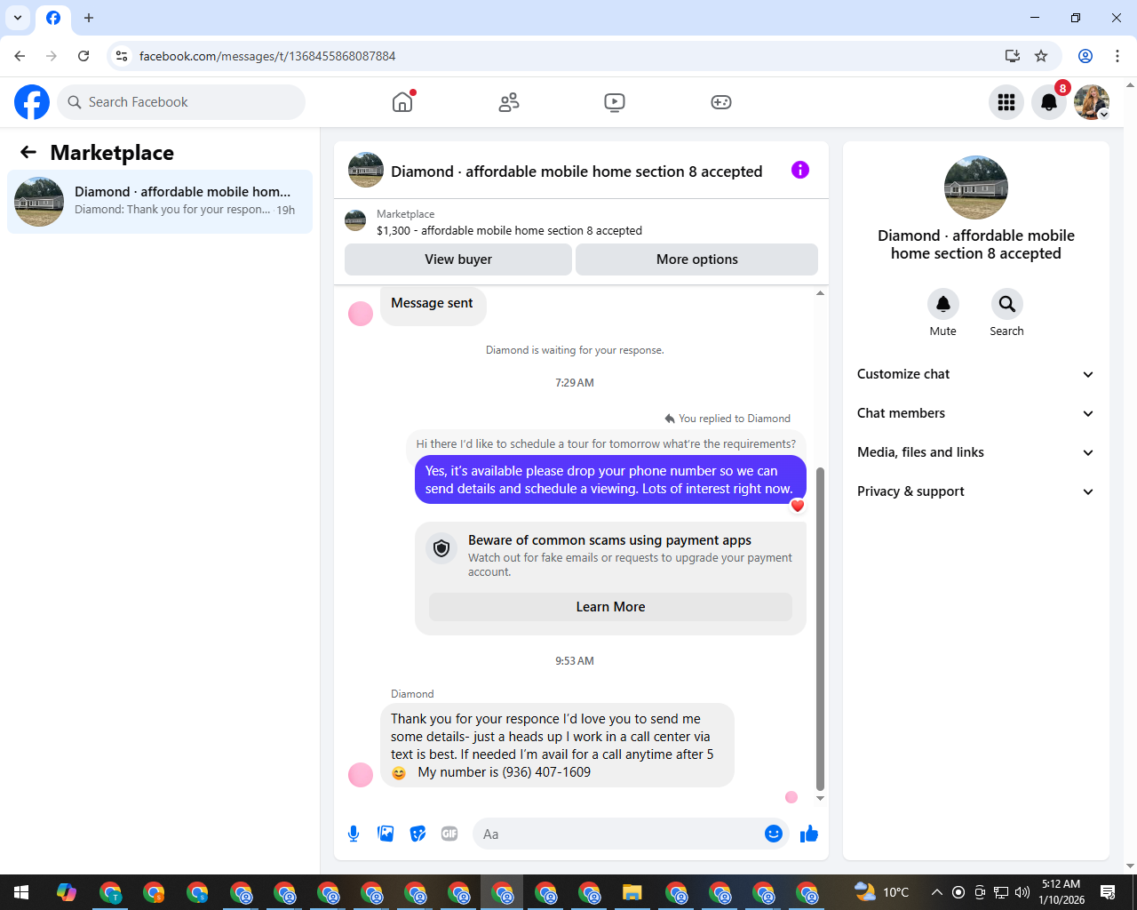Click the browser address bar URL
The width and height of the screenshot is (1137, 910).
point(267,56)
